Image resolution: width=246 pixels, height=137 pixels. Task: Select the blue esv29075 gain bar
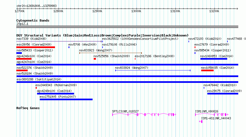(223, 94)
